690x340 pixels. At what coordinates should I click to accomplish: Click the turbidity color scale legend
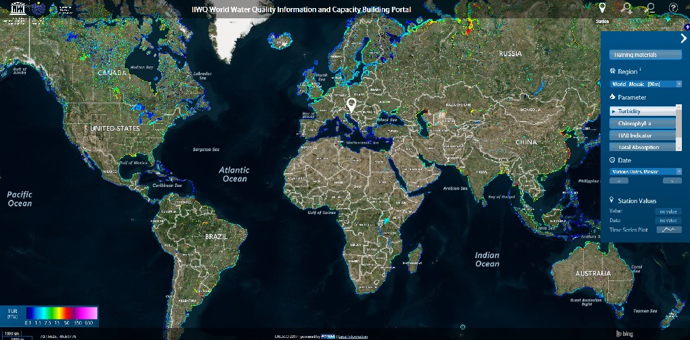coord(61,314)
